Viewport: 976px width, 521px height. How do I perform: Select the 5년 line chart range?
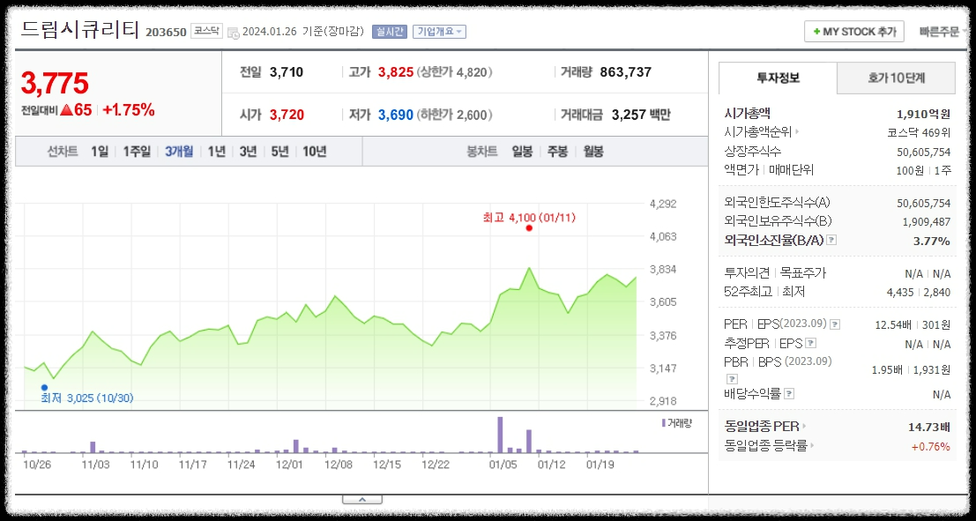(279, 152)
